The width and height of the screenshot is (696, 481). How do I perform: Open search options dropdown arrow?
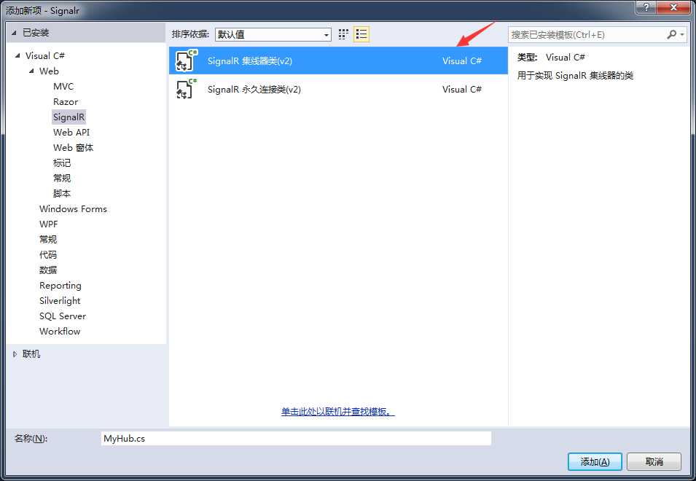click(682, 34)
